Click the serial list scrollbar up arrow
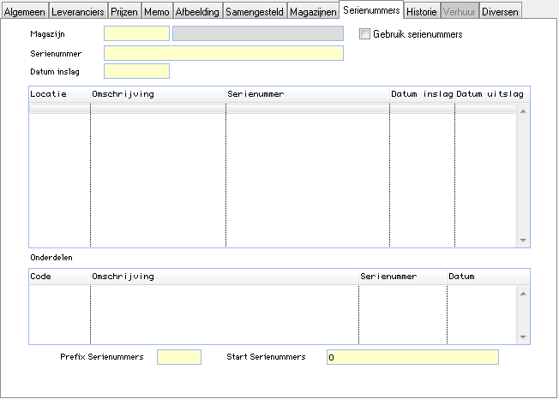The height and width of the screenshot is (399, 559). (x=523, y=110)
